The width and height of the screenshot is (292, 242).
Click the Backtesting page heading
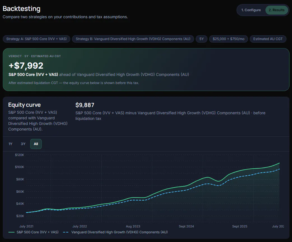21,9
